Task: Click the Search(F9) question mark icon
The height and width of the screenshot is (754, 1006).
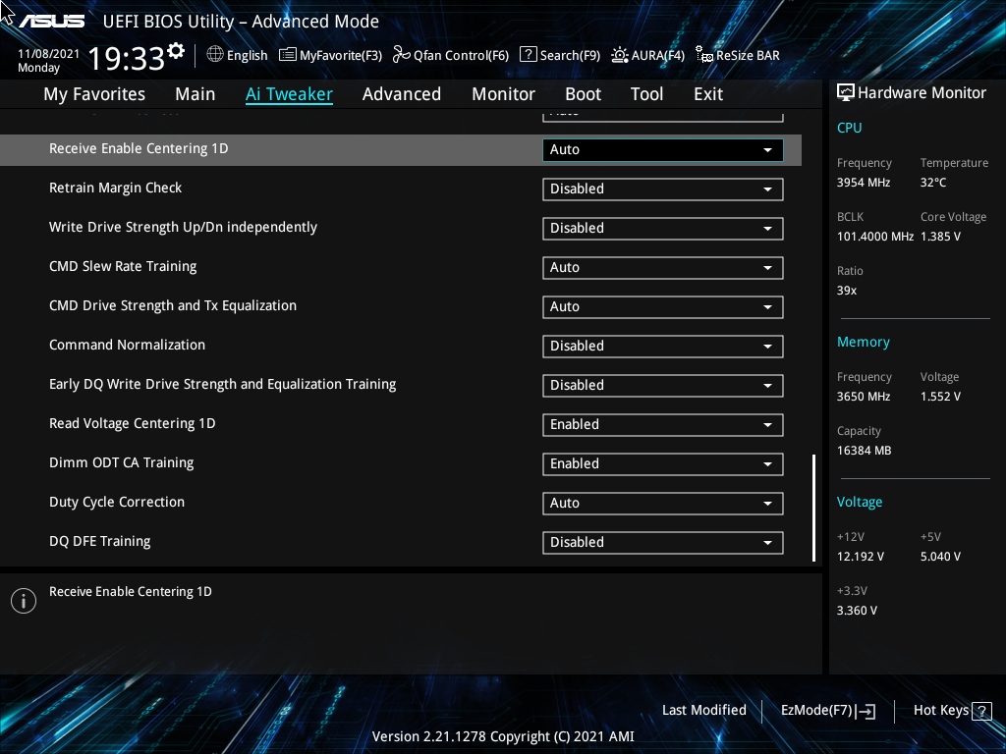Action: [528, 55]
